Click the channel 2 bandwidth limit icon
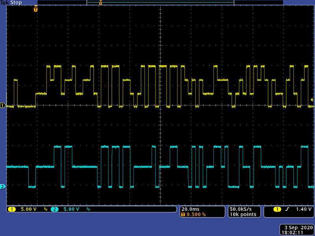Screen dimensions: 315x236 89,209
